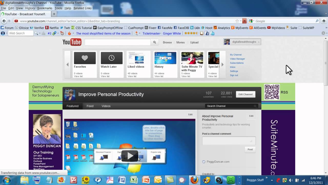Click the Sign out link
Screen dimensions: 328x185
click(234, 75)
